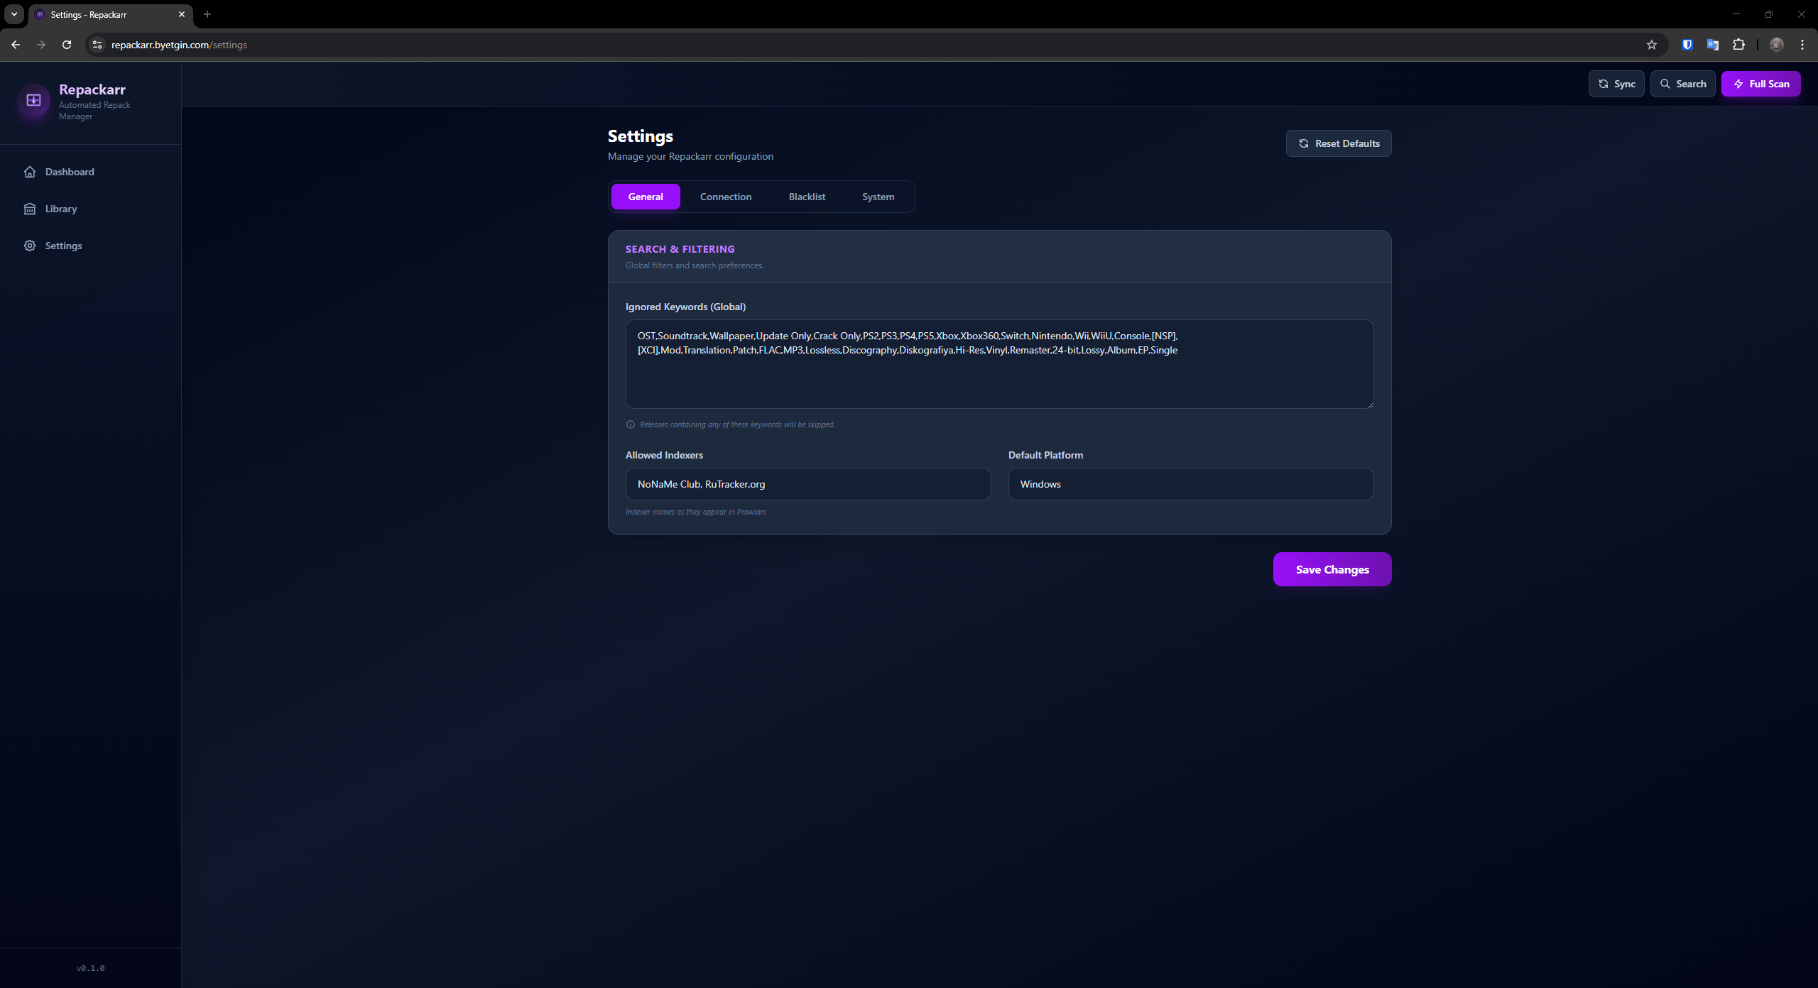Screen dimensions: 1818x988
Task: Reload the page
Action: [67, 45]
